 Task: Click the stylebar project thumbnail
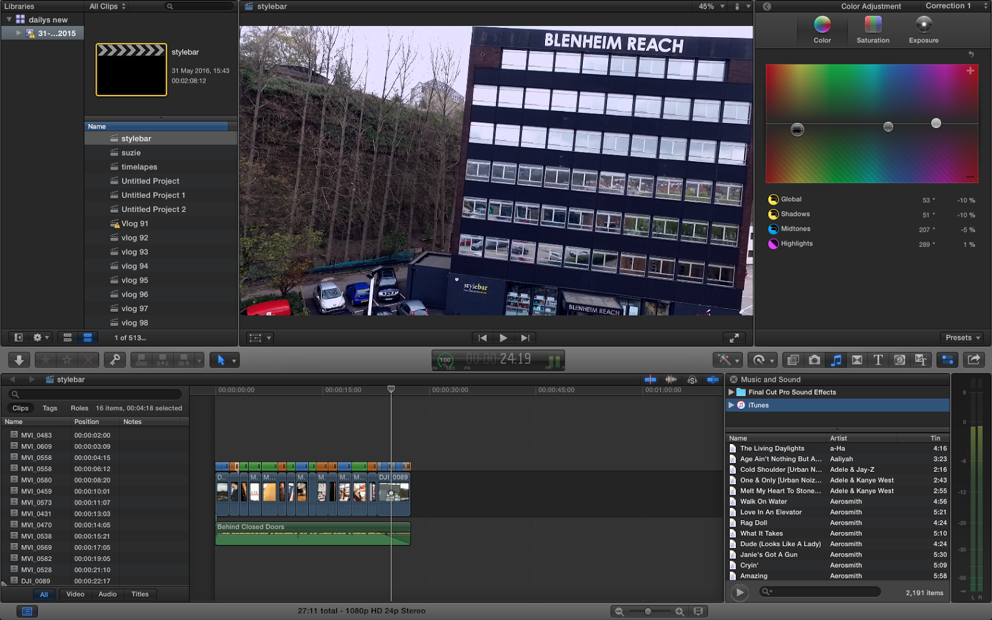pos(131,69)
